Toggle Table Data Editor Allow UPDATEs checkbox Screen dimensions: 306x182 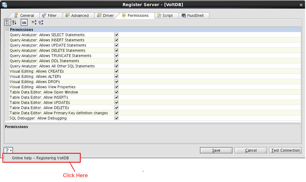tap(116, 102)
